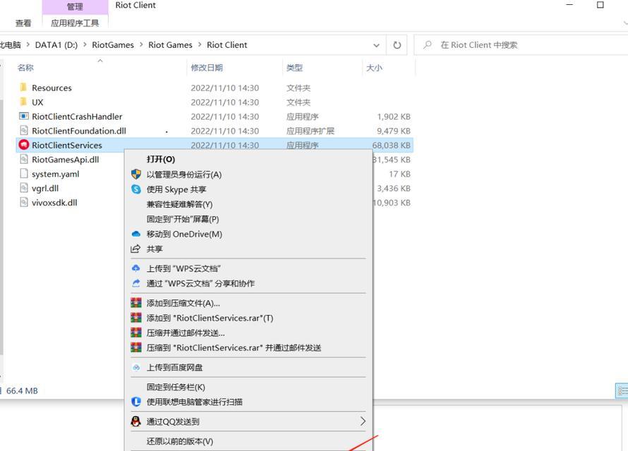Select 移动到 OneDrive(M)

(x=184, y=234)
